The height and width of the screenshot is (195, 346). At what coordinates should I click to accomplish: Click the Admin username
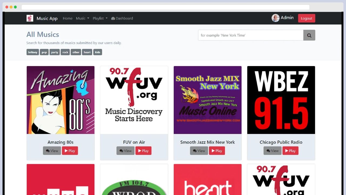point(287,18)
